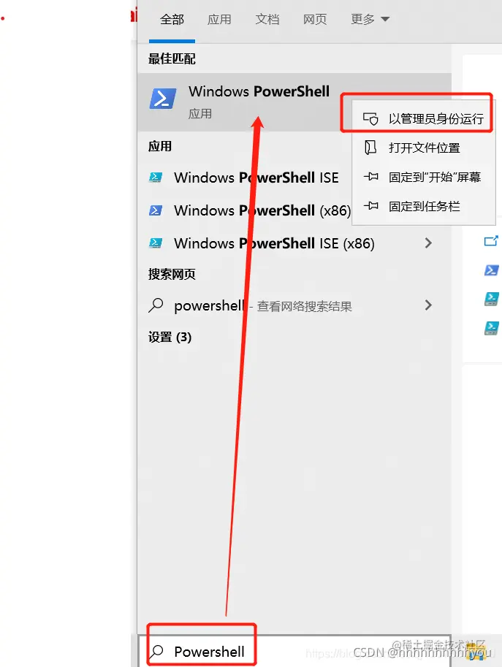Viewport: 502px width, 667px height.
Task: Click the Windows PowerShell ISE app icon
Action: pyautogui.click(x=156, y=178)
